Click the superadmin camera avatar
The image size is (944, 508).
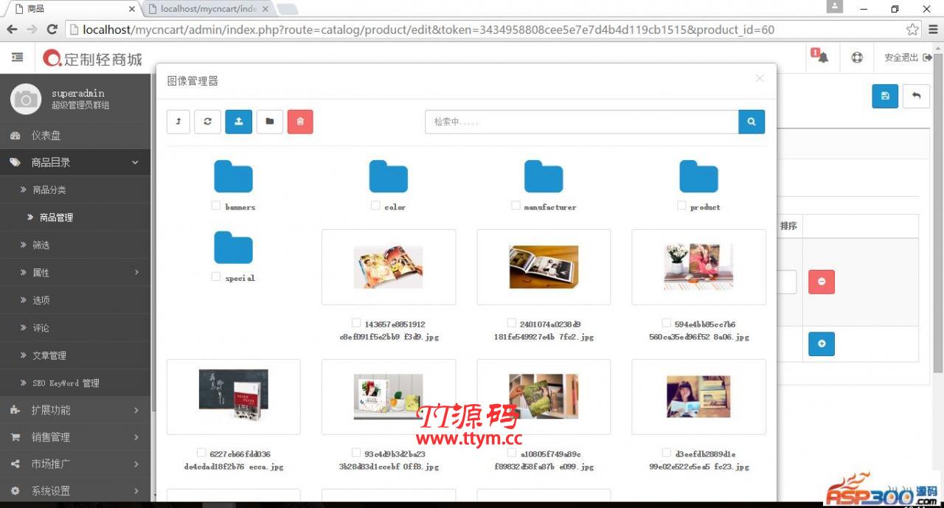click(26, 99)
